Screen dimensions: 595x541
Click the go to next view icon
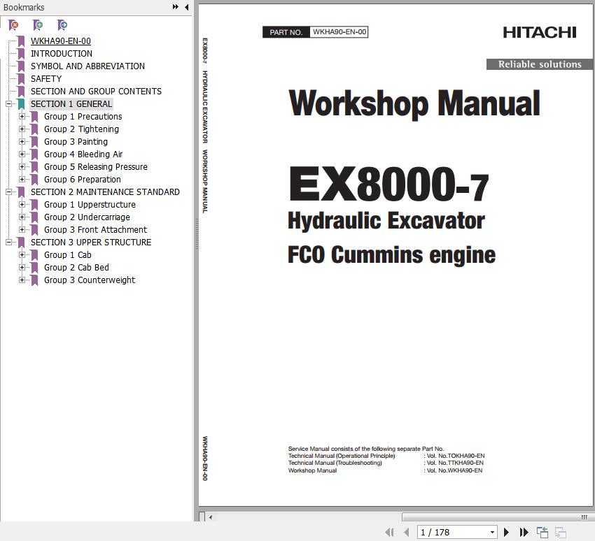(561, 533)
